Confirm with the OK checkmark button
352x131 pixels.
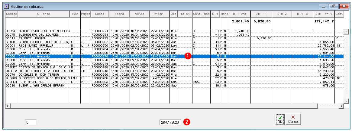pyautogui.click(x=280, y=119)
